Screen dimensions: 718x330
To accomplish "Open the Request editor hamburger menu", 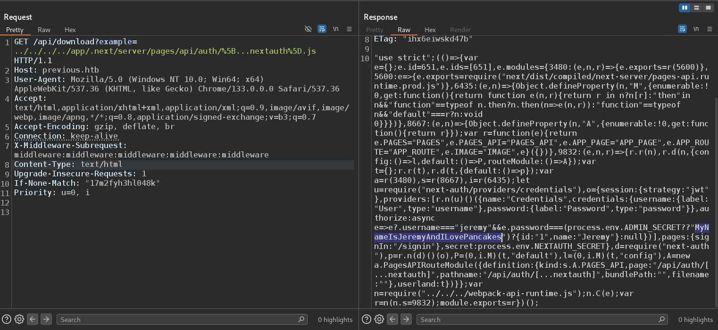I will click(349, 29).
